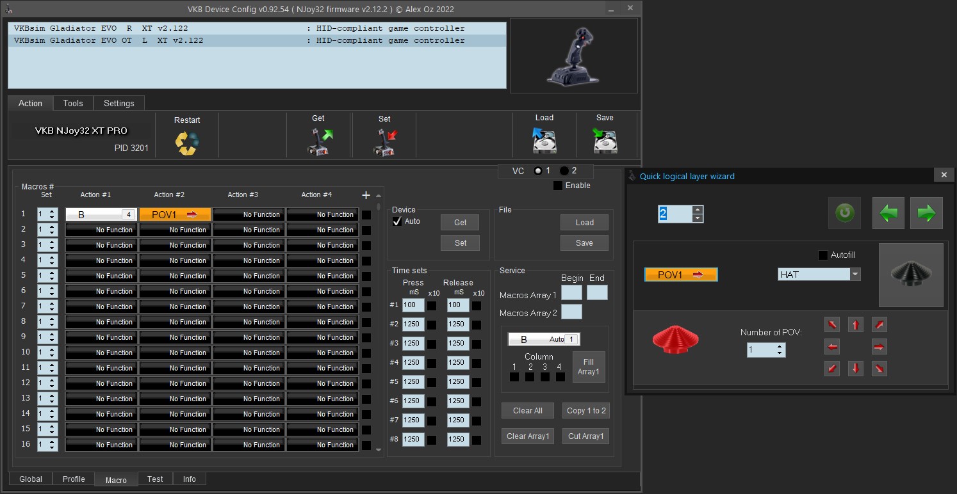Click the Restart device icon
957x494 pixels.
tap(187, 143)
